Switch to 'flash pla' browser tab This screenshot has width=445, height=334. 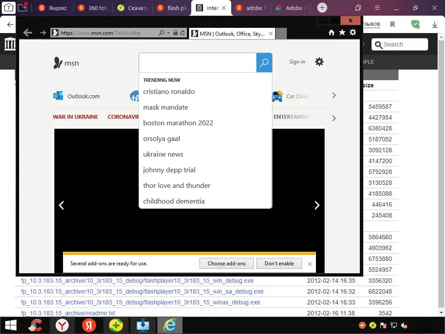click(172, 8)
